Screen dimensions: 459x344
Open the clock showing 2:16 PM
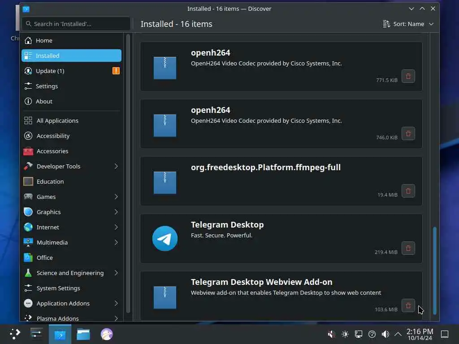point(420,334)
